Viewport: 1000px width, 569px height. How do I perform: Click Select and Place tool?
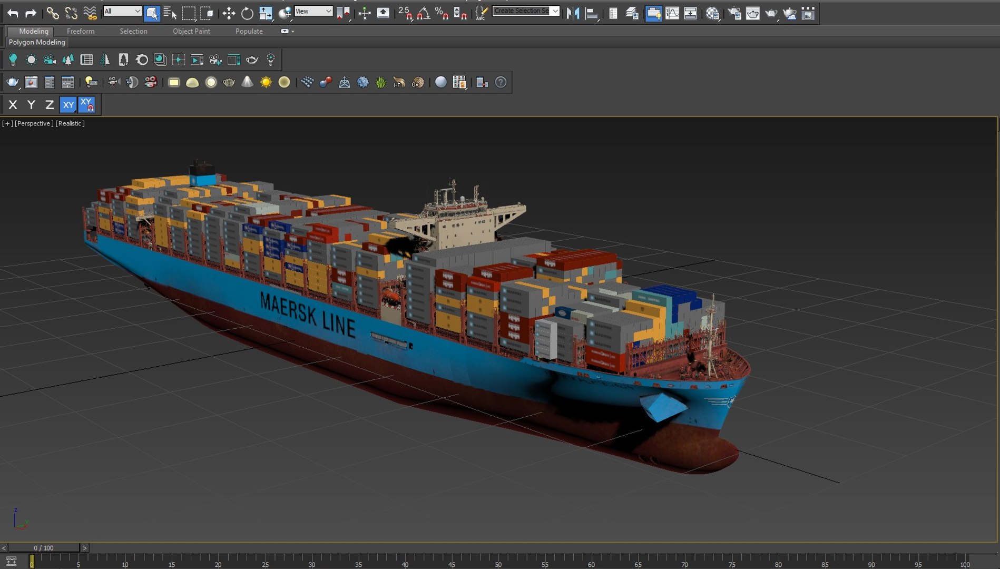click(285, 13)
